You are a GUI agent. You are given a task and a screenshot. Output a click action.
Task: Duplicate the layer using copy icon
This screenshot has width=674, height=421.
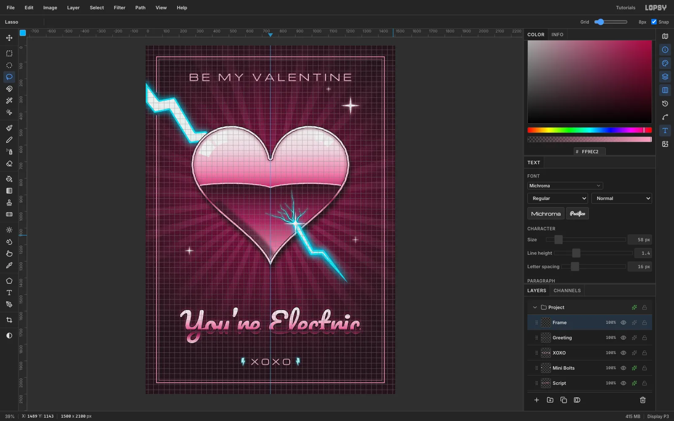coord(564,400)
